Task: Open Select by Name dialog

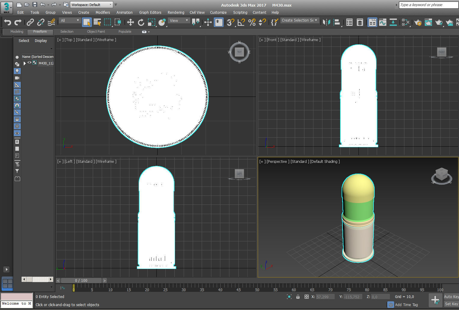Action: click(x=97, y=22)
